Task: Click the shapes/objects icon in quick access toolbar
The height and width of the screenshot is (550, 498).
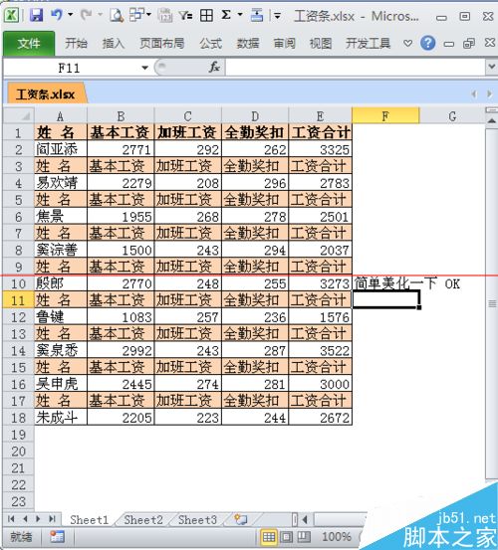Action: coord(136,15)
